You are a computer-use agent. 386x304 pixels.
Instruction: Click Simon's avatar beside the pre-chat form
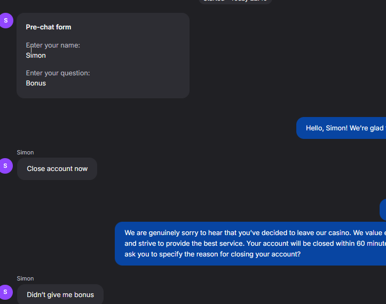(x=6, y=21)
